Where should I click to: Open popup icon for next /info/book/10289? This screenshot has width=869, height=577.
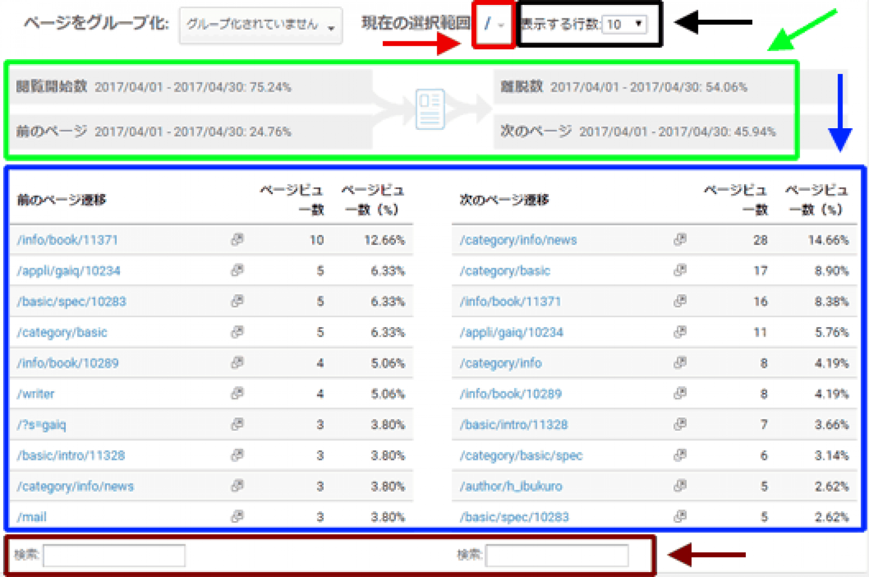[680, 393]
